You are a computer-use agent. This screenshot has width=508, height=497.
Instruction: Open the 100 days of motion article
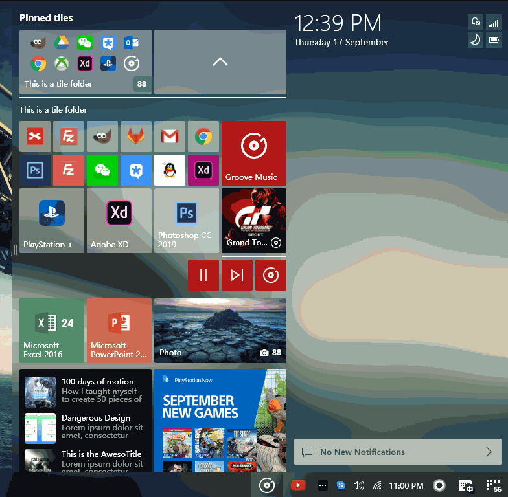tap(86, 391)
